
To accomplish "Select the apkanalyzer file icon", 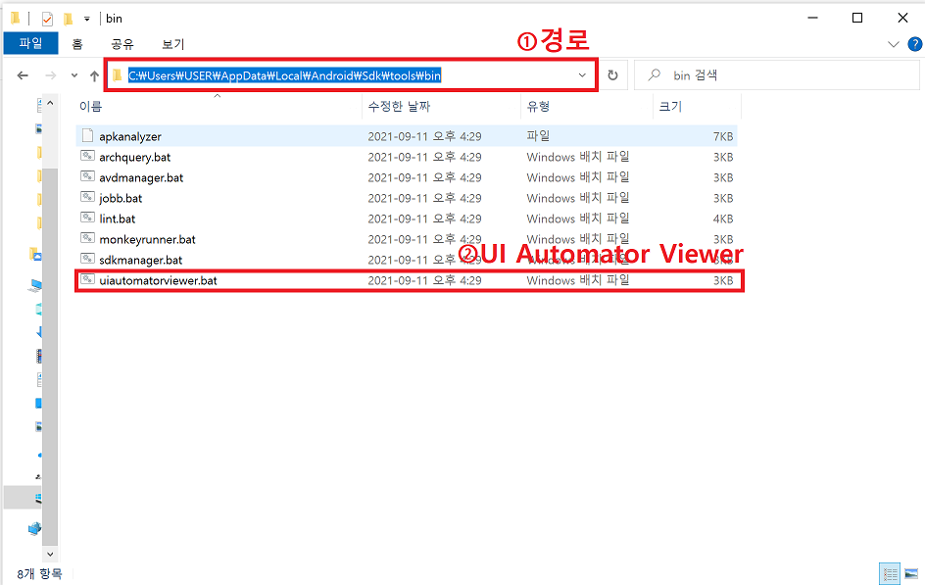I will pos(88,136).
